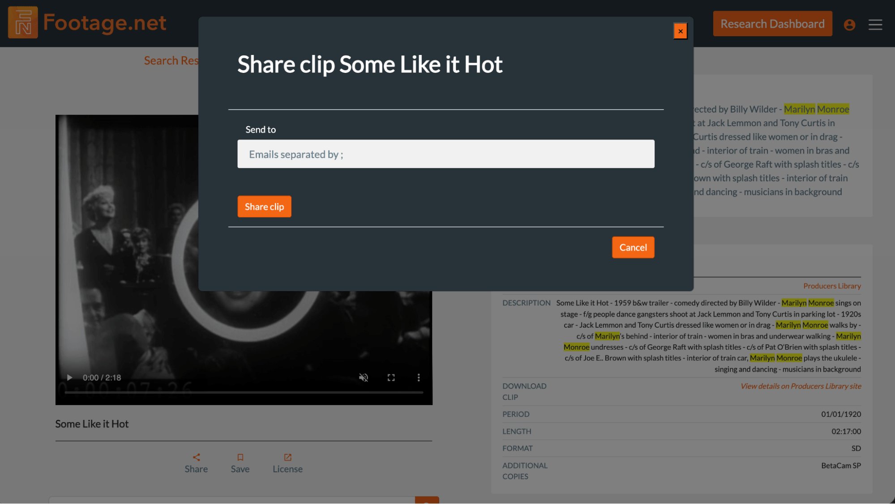Click the video progress bar
Screen dimensions: 895x504
[x=244, y=392]
